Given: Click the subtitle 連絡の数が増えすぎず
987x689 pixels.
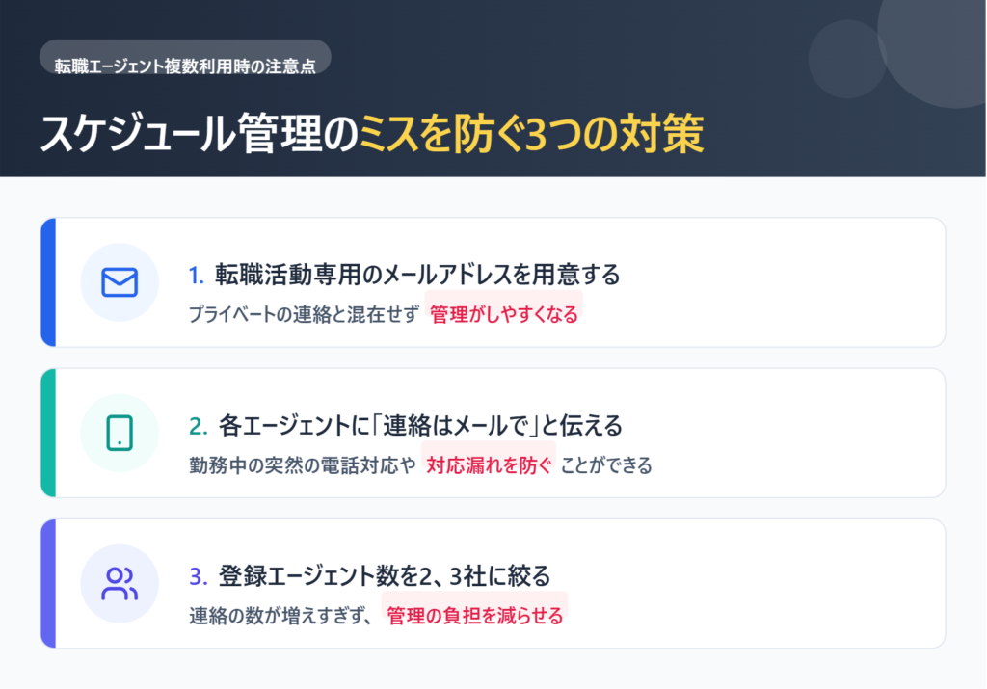Looking at the screenshot, I should coord(280,617).
